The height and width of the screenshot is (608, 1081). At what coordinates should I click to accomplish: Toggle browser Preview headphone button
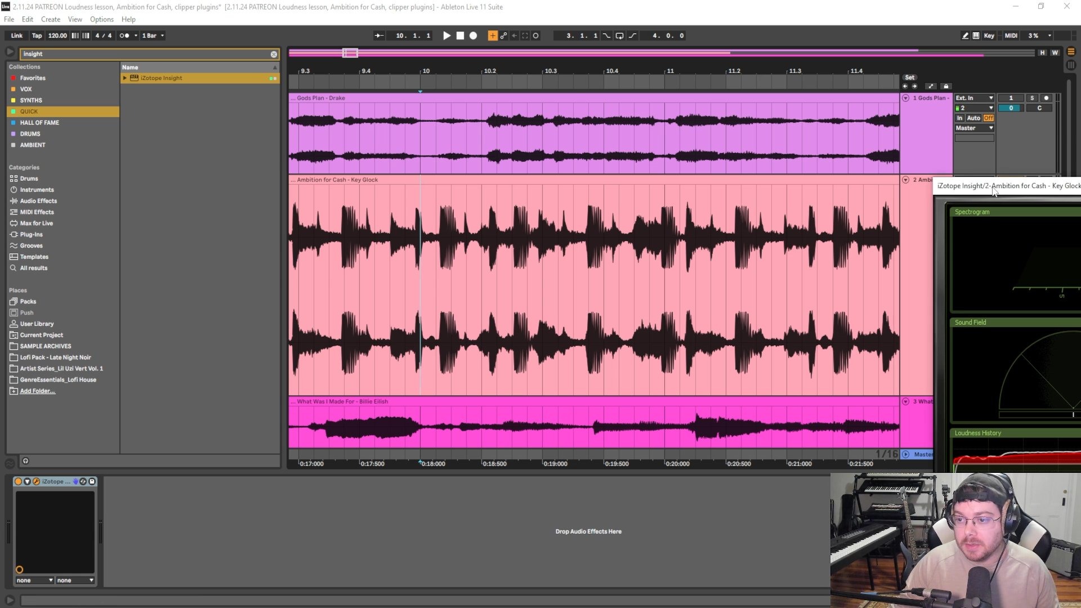click(x=25, y=461)
